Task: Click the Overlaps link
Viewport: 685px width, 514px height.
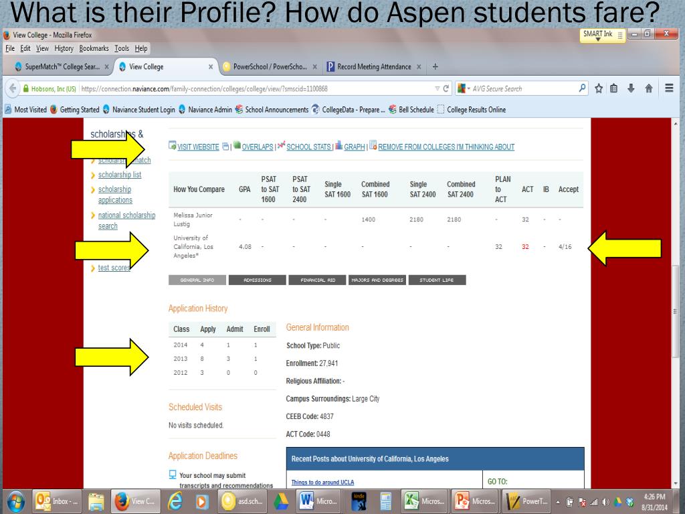Action: pyautogui.click(x=258, y=147)
